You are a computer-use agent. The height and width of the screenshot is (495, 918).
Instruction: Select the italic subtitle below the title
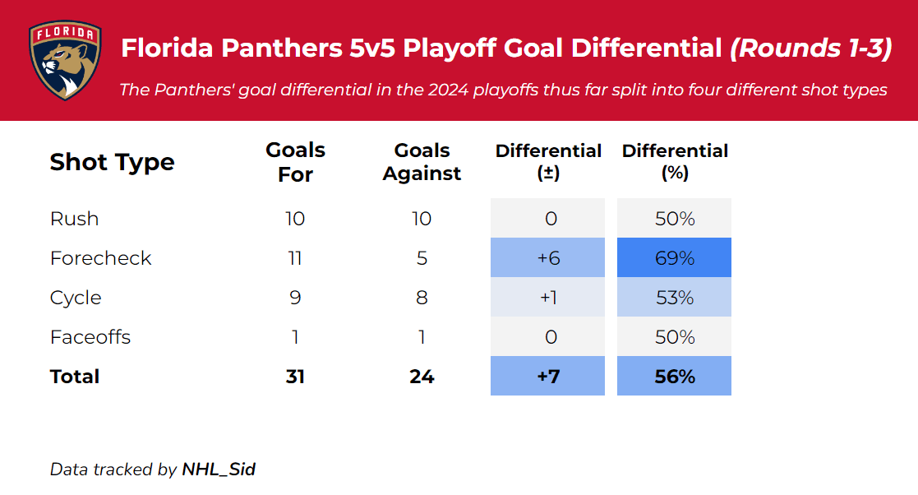coord(502,90)
